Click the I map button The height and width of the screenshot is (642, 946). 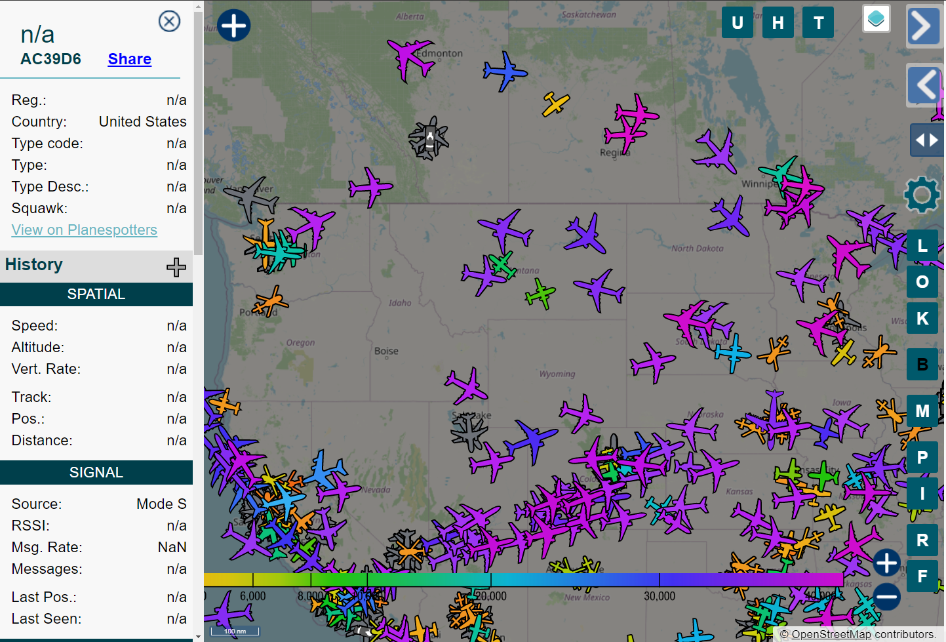(922, 494)
